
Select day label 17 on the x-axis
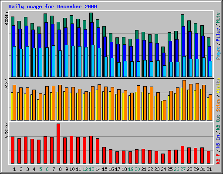(x=118, y=169)
